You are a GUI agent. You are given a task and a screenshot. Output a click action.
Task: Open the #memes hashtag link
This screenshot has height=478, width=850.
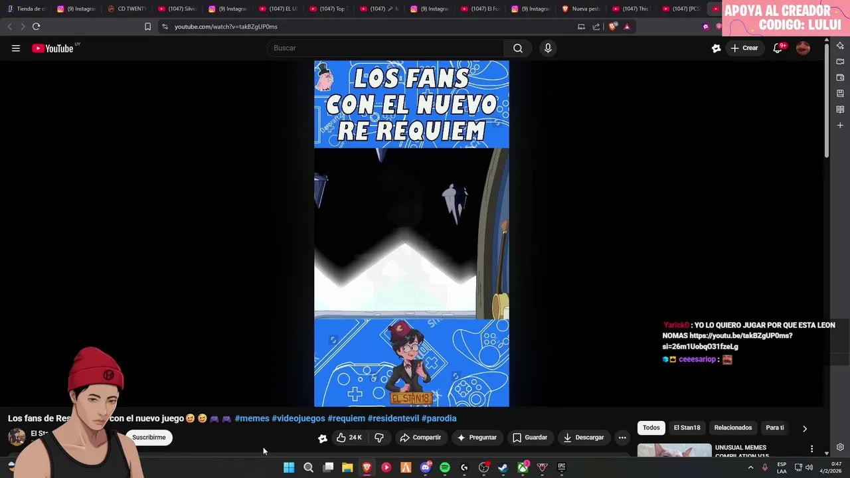pos(252,418)
